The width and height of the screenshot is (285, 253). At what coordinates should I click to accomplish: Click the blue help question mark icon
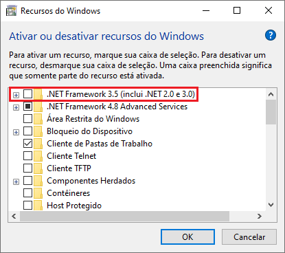[x=271, y=35]
